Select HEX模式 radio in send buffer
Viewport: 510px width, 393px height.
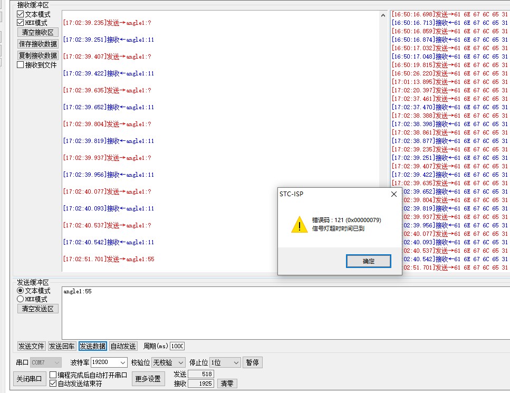pyautogui.click(x=21, y=299)
